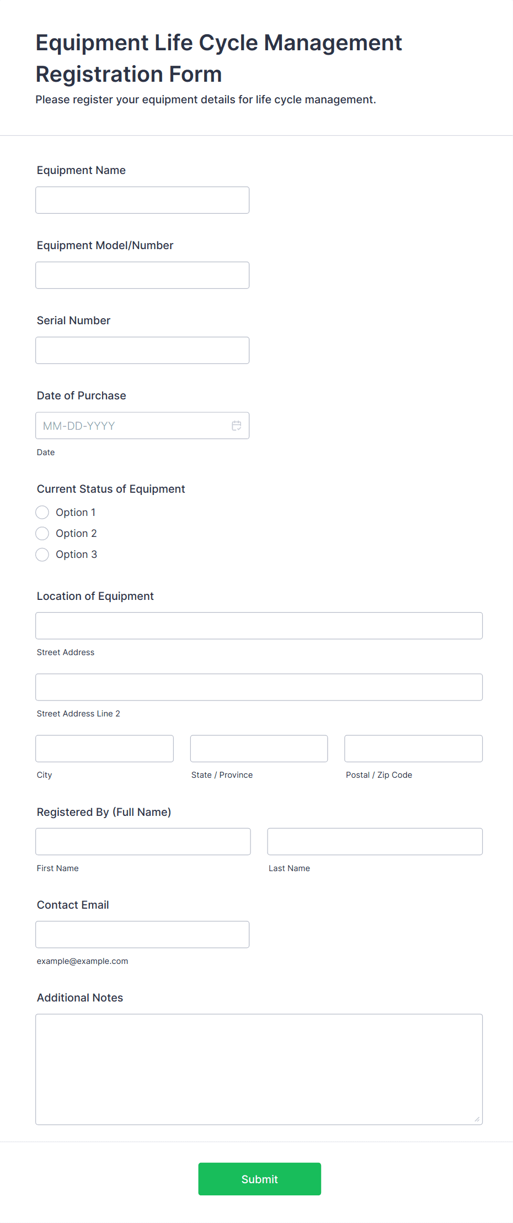This screenshot has width=513, height=1223.
Task: Pick the Option 3 radio button
Action: coord(42,554)
